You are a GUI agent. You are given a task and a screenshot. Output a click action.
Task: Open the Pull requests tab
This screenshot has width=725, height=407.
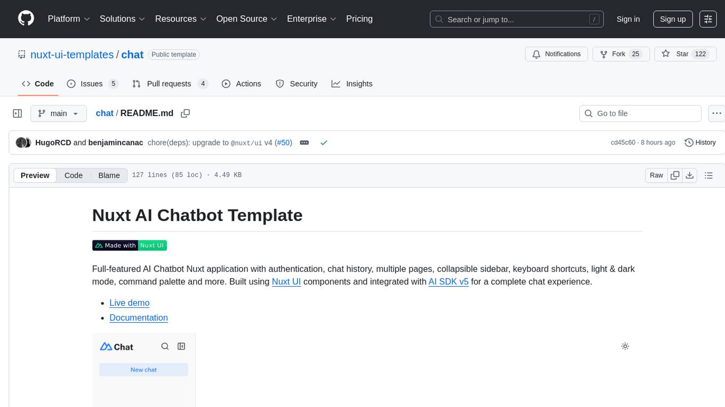[x=170, y=84]
